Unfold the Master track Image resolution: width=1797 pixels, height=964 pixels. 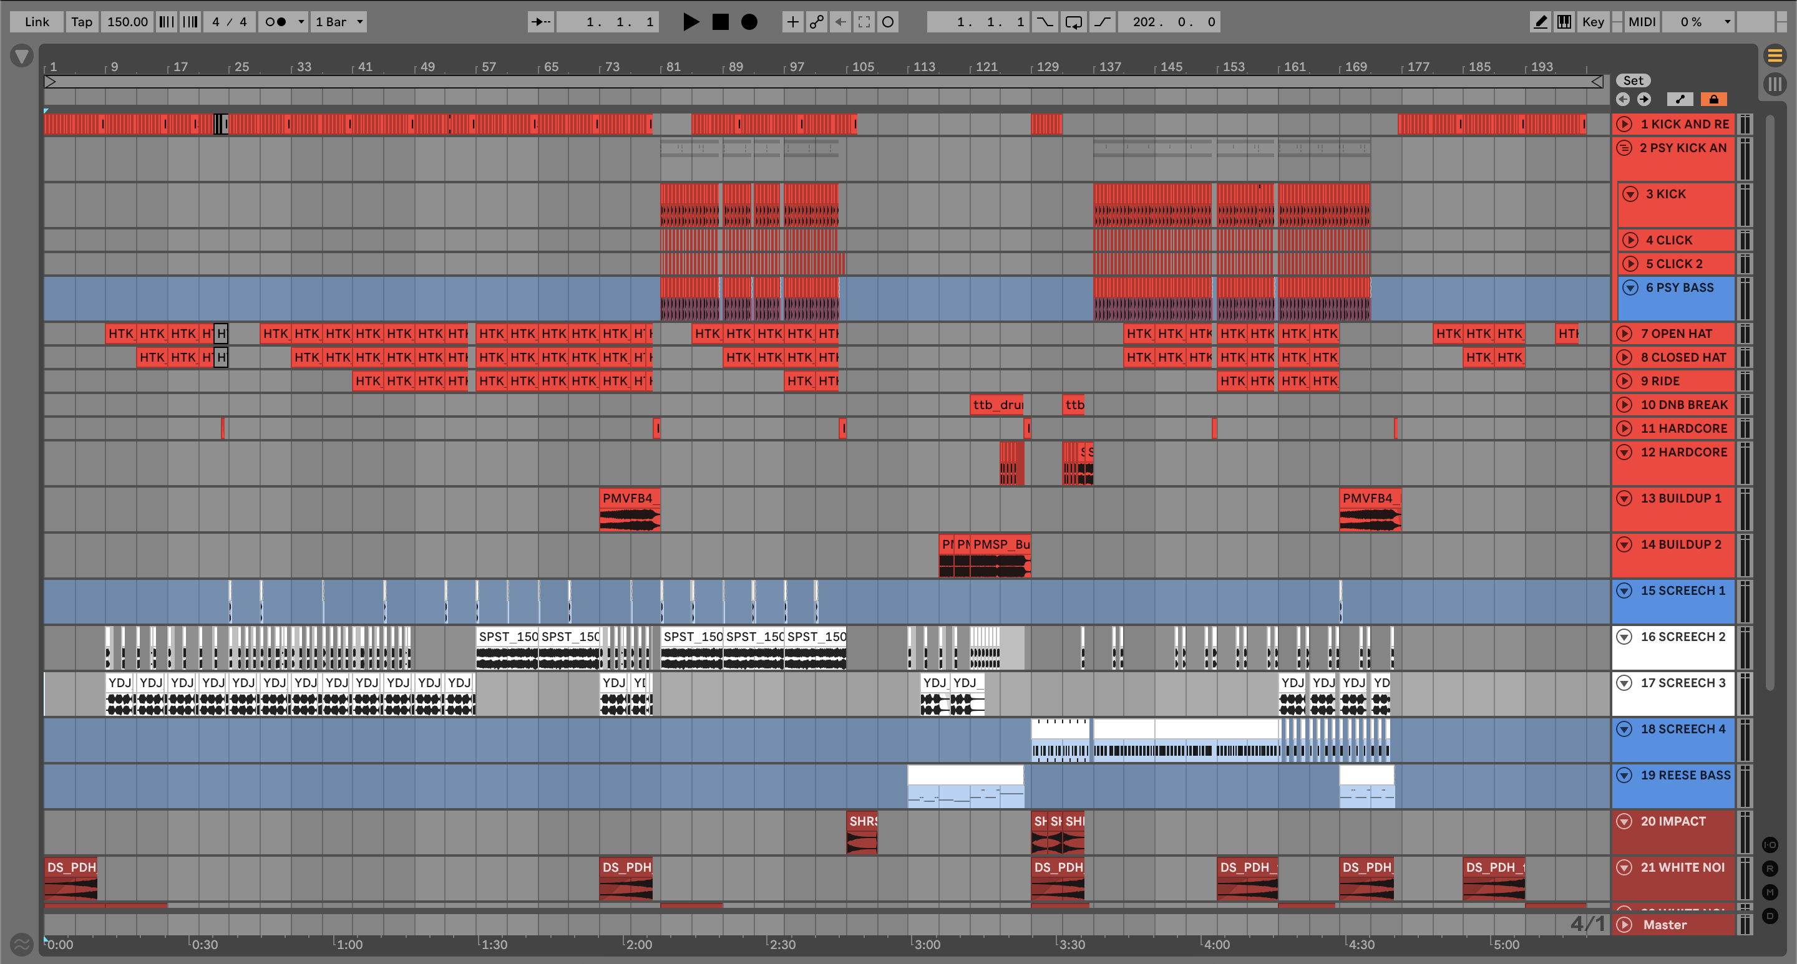1625,924
